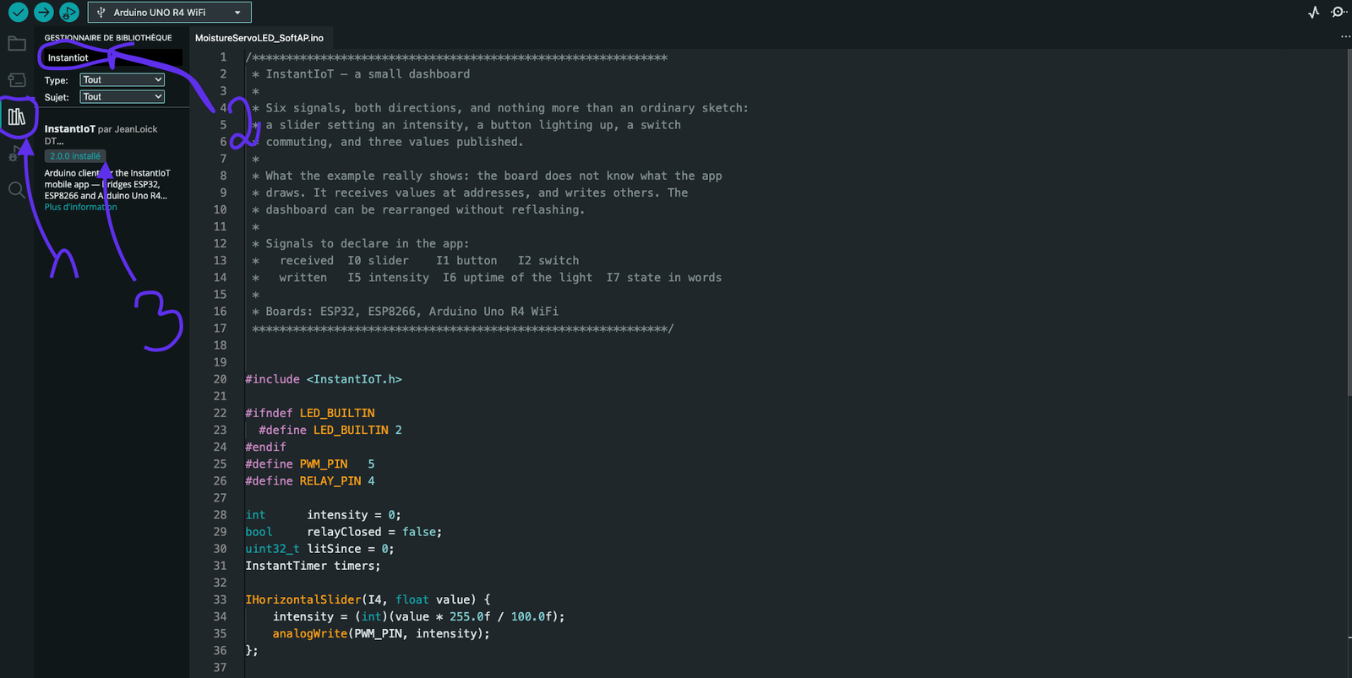Image resolution: width=1352 pixels, height=678 pixels.
Task: Click line number 33 in the gutter
Action: point(220,599)
